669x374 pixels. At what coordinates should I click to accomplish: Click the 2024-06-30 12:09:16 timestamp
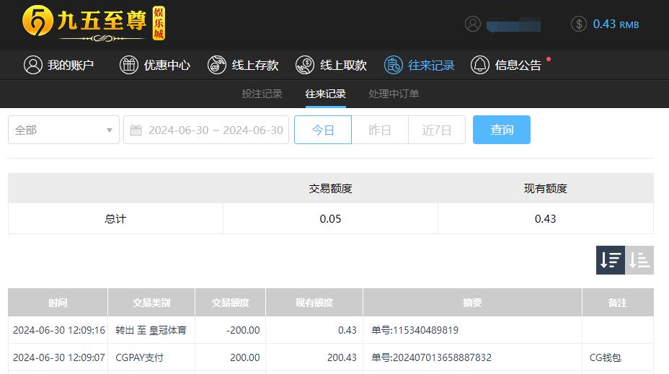click(x=59, y=330)
